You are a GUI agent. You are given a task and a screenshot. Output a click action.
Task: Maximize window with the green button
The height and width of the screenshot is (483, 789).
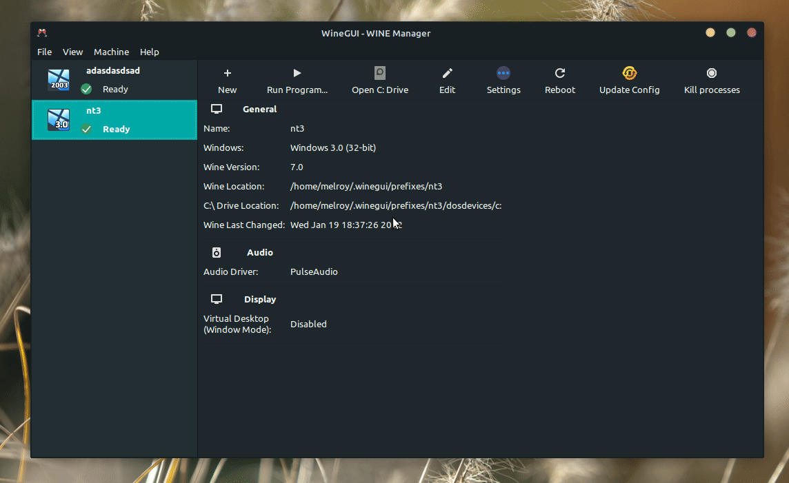pyautogui.click(x=731, y=32)
